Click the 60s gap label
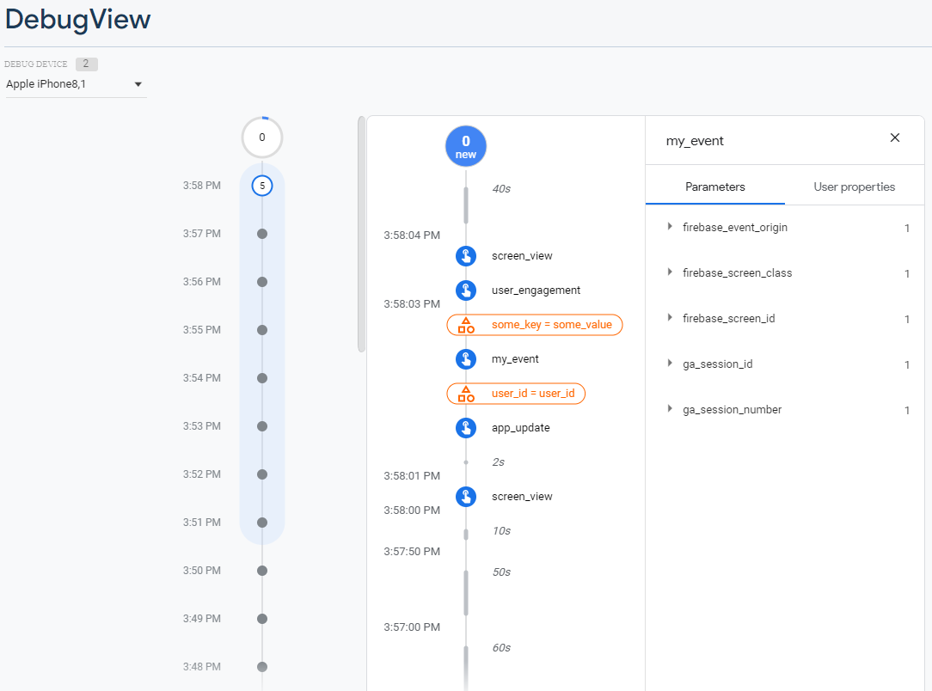 coord(501,648)
